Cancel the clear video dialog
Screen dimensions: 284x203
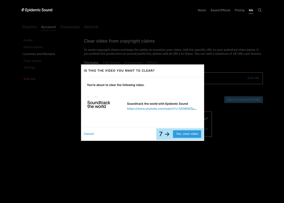coord(89,134)
